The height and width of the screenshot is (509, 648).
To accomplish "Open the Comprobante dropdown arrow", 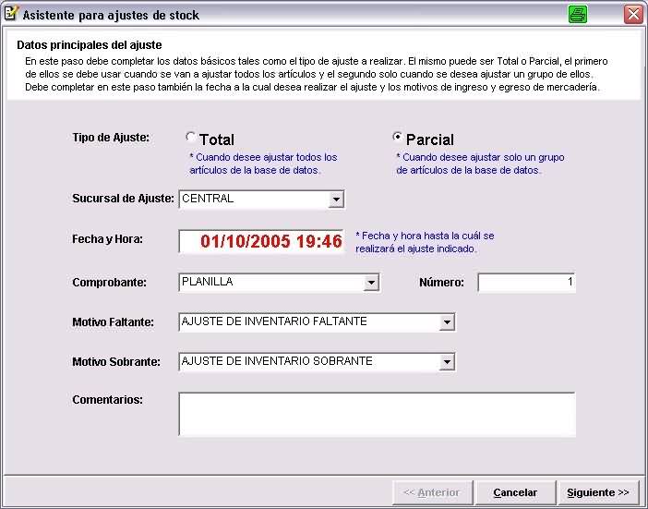I will click(x=371, y=283).
